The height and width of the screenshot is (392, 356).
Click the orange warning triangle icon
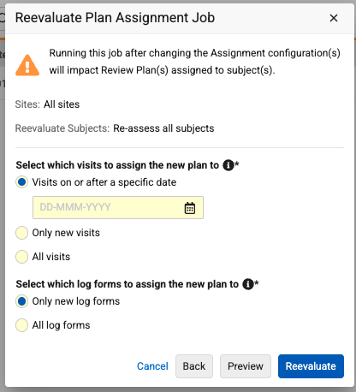(x=27, y=65)
